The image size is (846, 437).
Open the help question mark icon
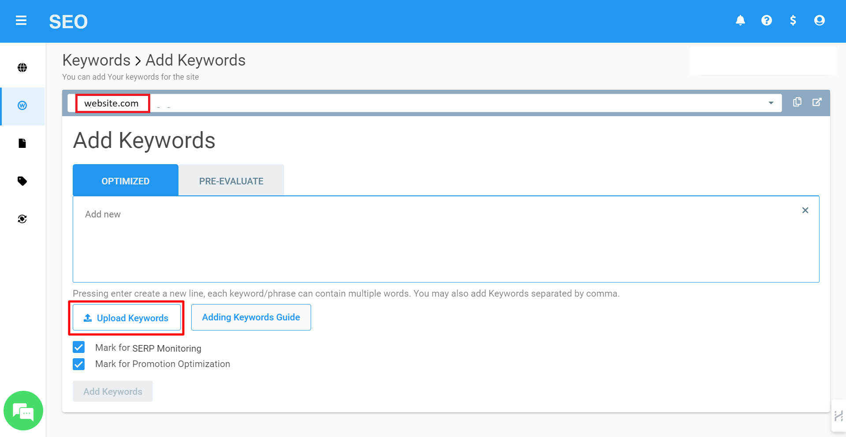coord(767,21)
